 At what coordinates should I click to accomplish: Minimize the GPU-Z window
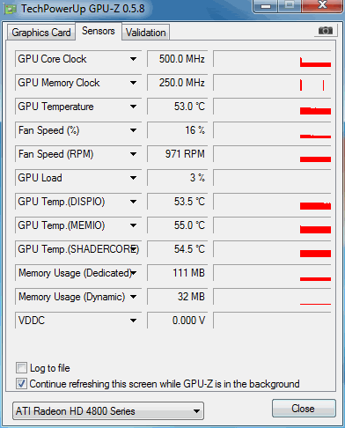pyautogui.click(x=266, y=6)
